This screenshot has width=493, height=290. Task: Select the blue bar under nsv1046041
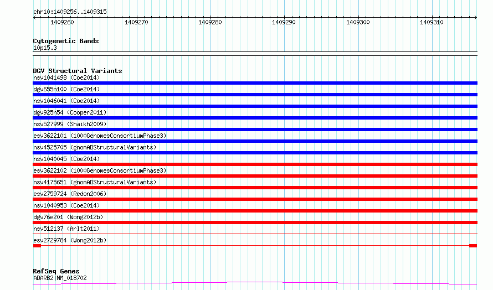click(255, 106)
